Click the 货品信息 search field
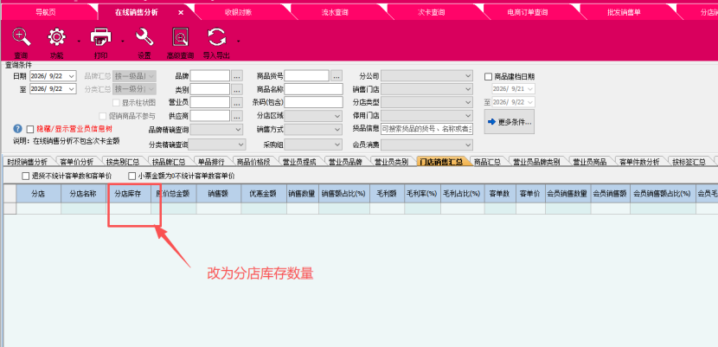 (x=426, y=130)
